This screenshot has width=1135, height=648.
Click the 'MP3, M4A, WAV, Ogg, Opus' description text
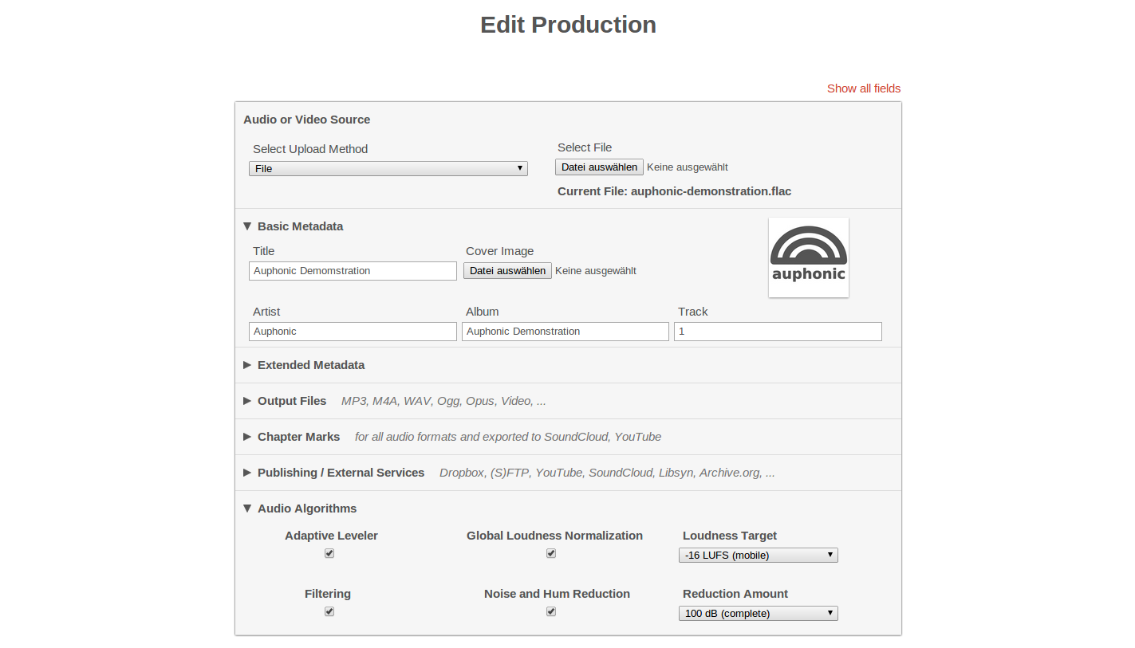(x=443, y=401)
